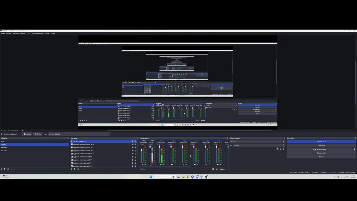357x201 pixels.
Task: Move the selected scene down
Action: click(x=15, y=169)
